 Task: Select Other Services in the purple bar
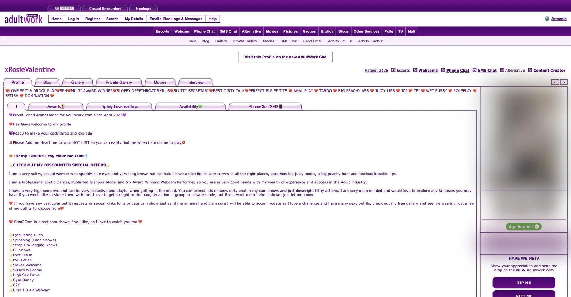click(367, 31)
